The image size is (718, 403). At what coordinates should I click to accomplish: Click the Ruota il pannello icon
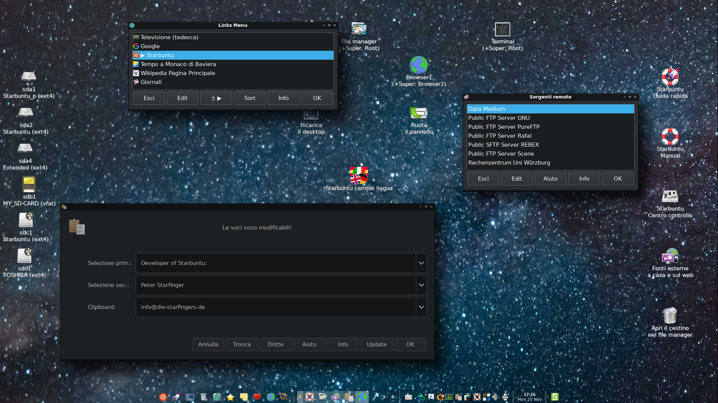(x=419, y=113)
